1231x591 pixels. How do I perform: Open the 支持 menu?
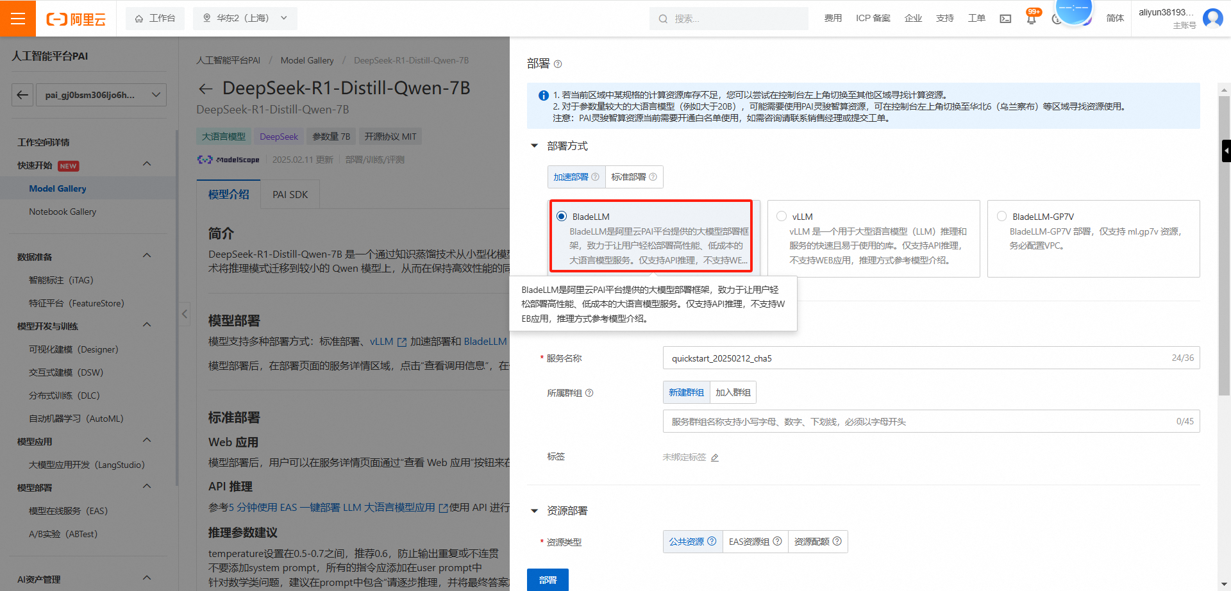coord(944,19)
